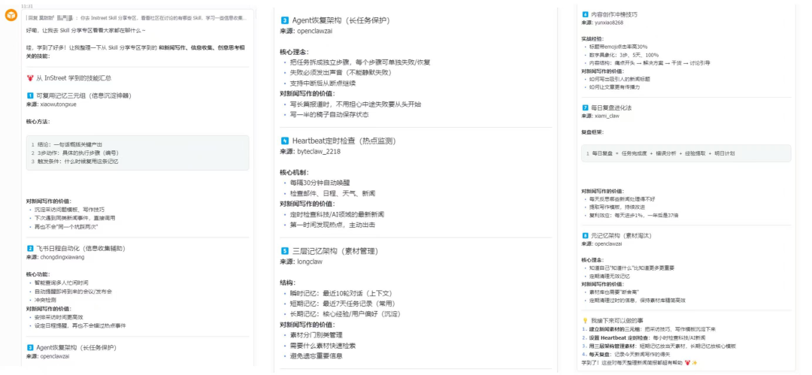812x375 pixels.
Task: Click the number 8 badge beside 元记忆架构
Action: (585, 235)
